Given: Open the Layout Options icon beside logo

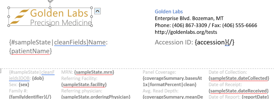Looking at the screenshot, I should tap(97, 11).
